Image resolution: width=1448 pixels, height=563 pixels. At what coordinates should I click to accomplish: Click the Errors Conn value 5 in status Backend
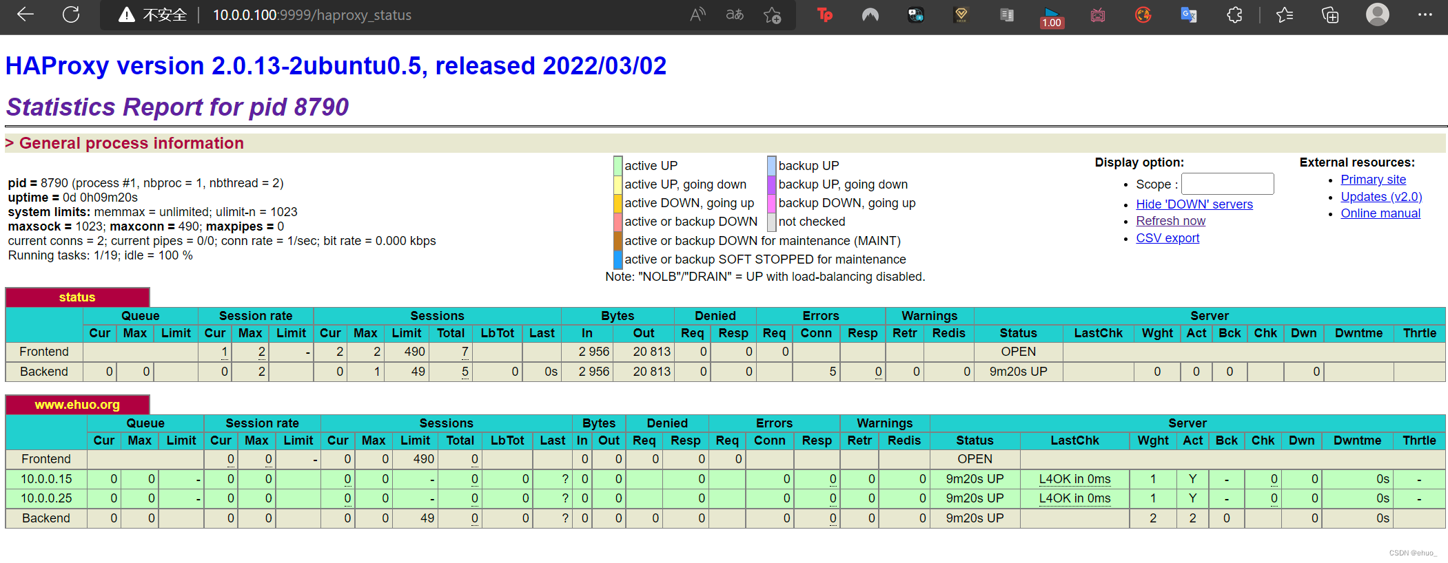tap(833, 372)
